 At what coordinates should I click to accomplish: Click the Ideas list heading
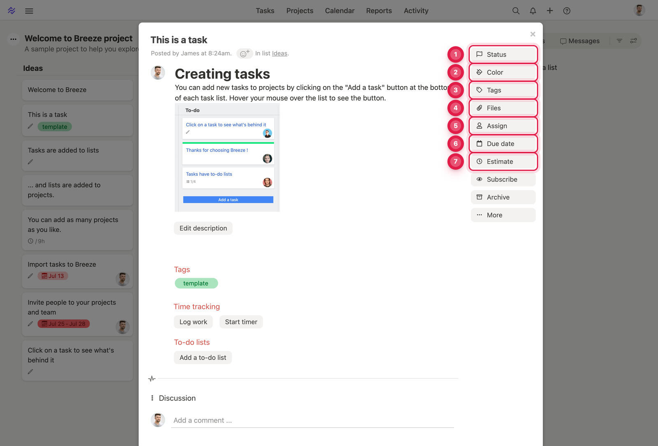[x=33, y=68]
